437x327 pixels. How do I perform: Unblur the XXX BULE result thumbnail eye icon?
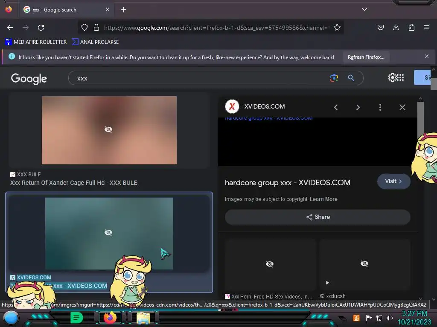[108, 129]
